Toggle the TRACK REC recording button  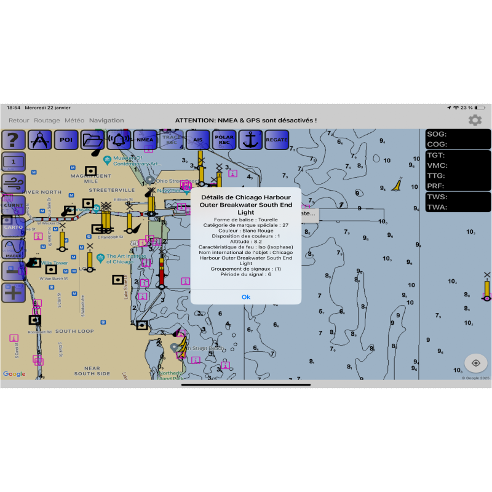(x=172, y=140)
